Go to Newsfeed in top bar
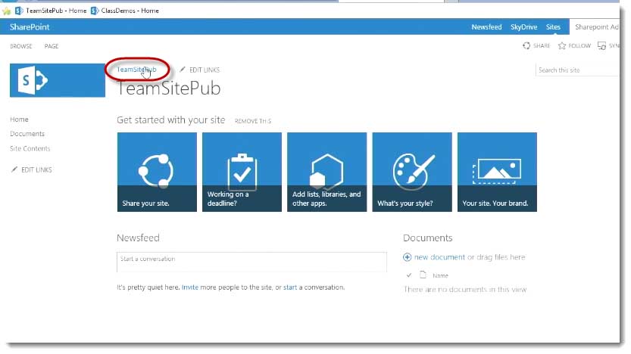 [486, 27]
